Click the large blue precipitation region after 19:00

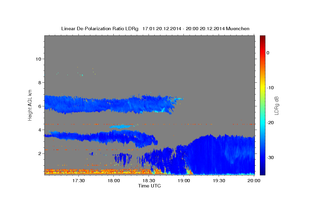pos(220,155)
